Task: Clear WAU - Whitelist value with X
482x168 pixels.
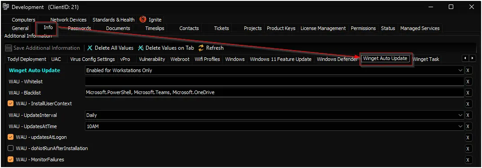Action: [468, 81]
